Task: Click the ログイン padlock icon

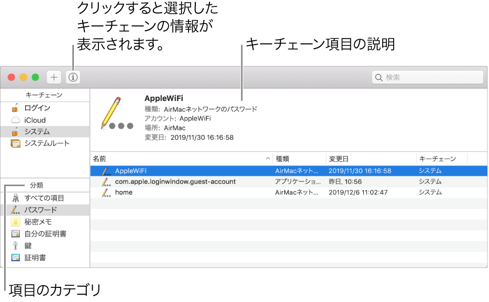Action: coord(15,108)
